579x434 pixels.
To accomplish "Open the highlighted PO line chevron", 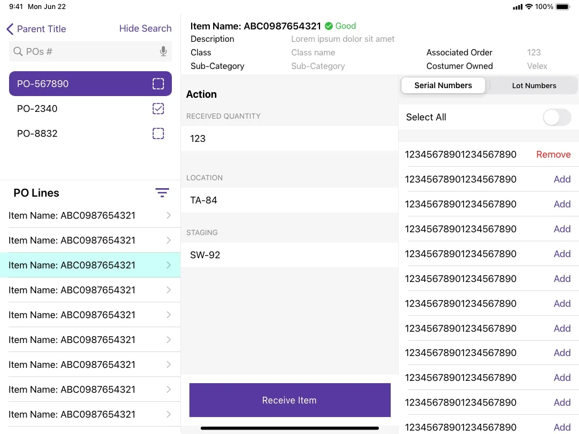I will 168,265.
